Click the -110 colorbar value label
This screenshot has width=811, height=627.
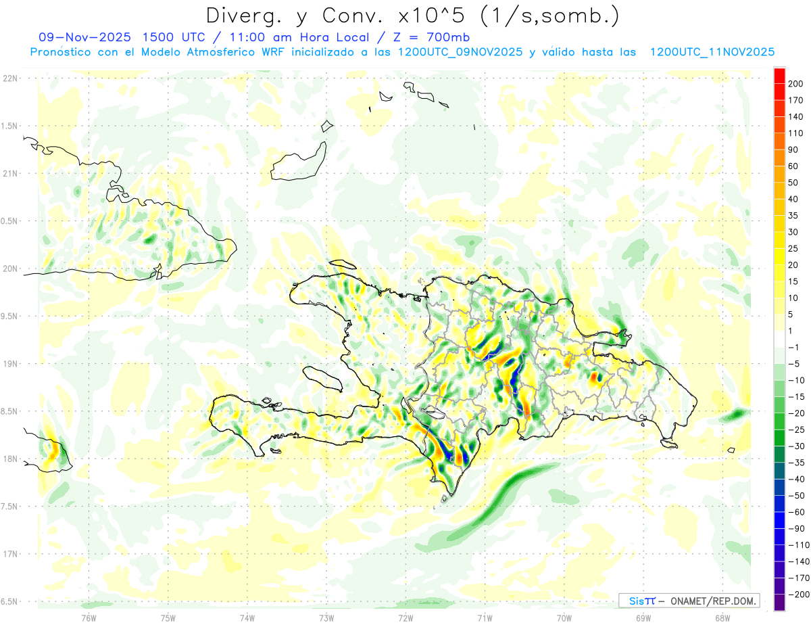click(797, 545)
